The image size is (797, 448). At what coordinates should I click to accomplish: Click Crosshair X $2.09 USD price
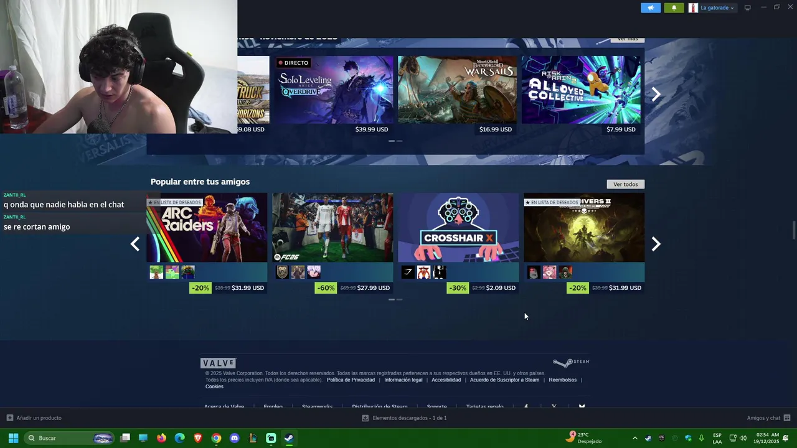pos(501,287)
